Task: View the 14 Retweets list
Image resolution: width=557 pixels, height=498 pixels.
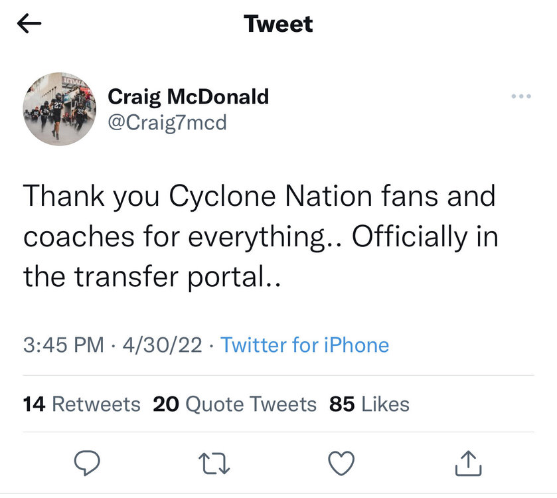Action: [81, 404]
